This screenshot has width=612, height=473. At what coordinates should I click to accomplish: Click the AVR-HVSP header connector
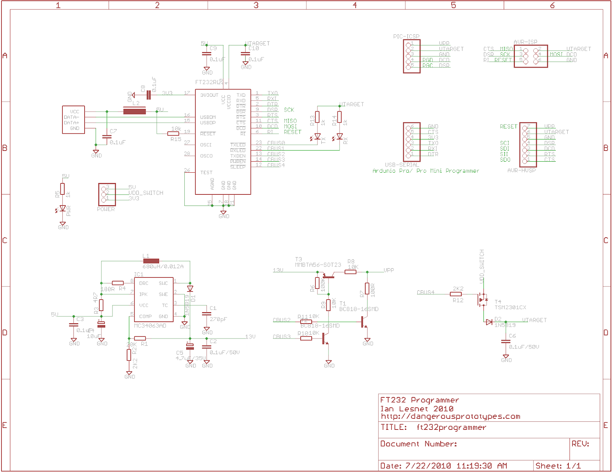(528, 145)
